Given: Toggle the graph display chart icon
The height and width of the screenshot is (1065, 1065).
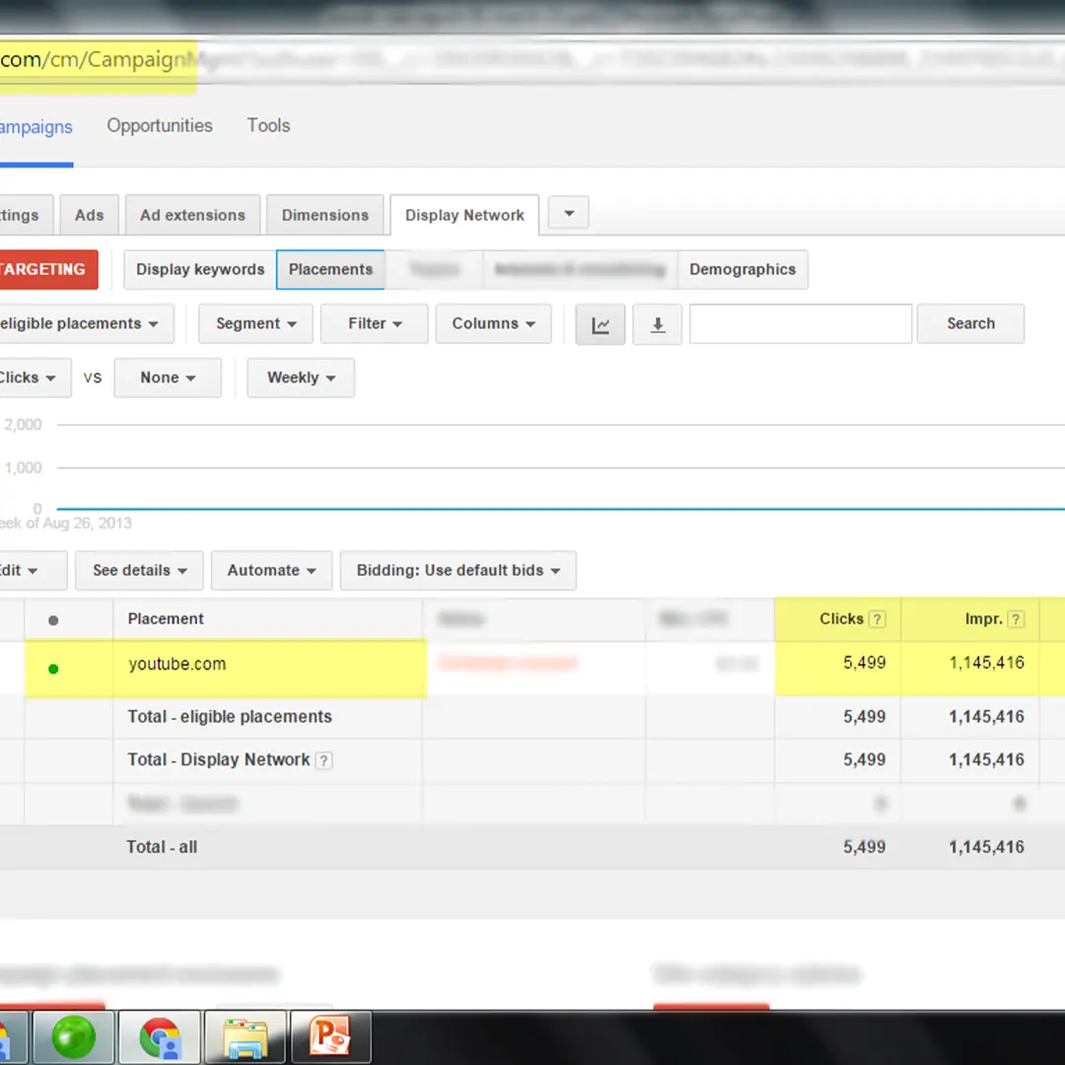Looking at the screenshot, I should click(600, 324).
